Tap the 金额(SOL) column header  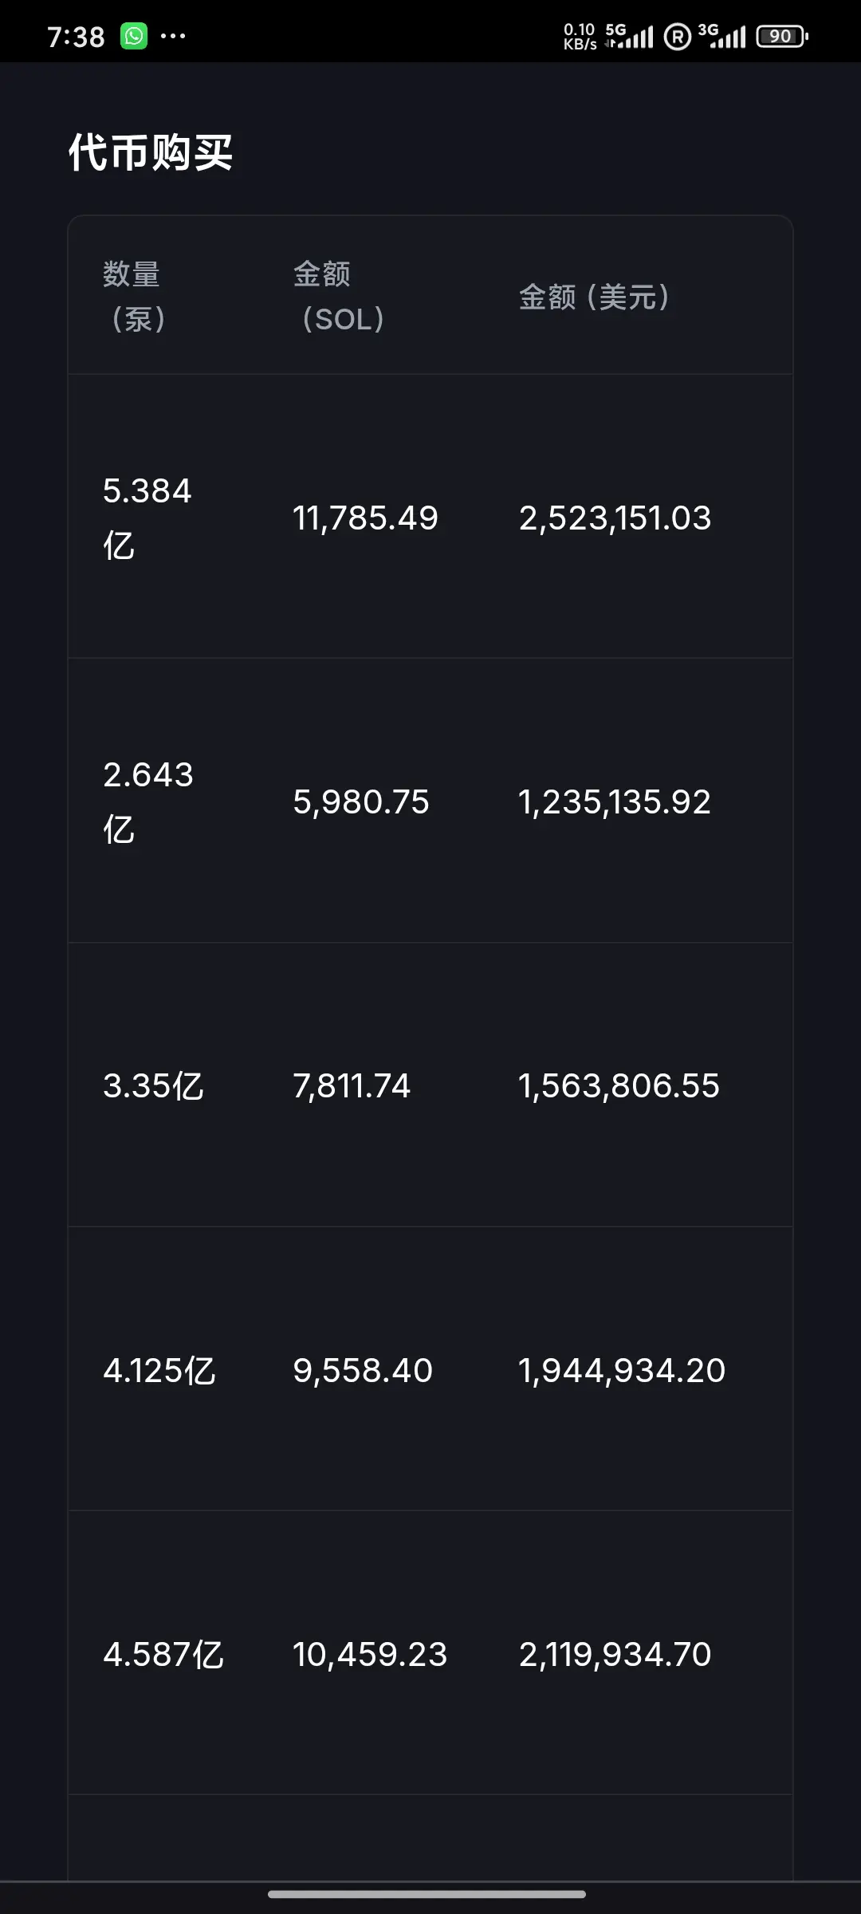click(x=340, y=297)
